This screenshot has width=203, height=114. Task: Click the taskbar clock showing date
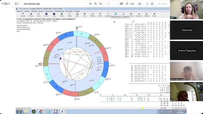click(180, 112)
